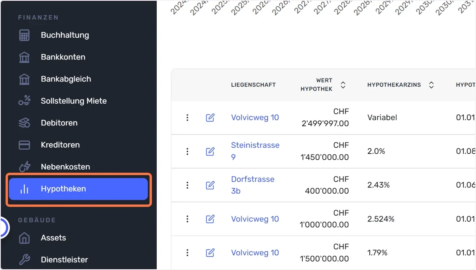Edit the Steinistrasse 9 mortgage entry

pyautogui.click(x=210, y=151)
